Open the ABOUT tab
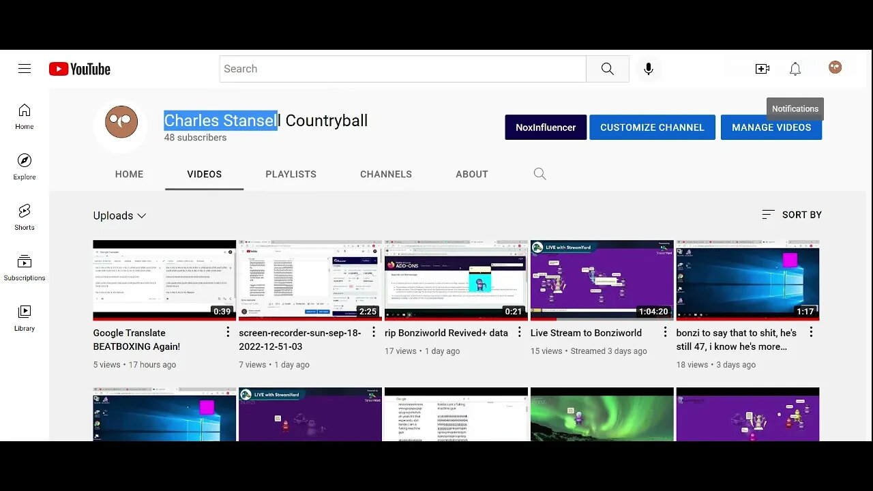This screenshot has width=873, height=491. tap(472, 174)
